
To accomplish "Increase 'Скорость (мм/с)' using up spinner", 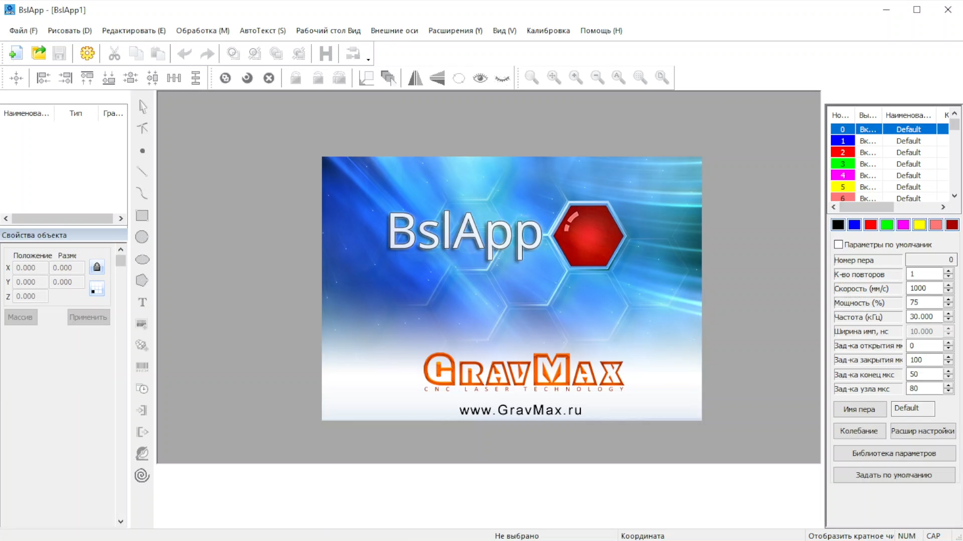I will [948, 285].
